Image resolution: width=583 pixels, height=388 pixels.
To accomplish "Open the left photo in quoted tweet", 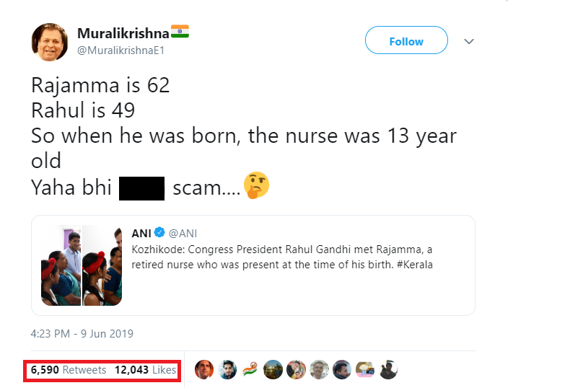I will (61, 265).
